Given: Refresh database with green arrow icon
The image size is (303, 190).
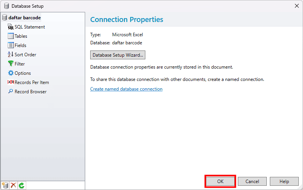Looking at the screenshot, I should 22,185.
